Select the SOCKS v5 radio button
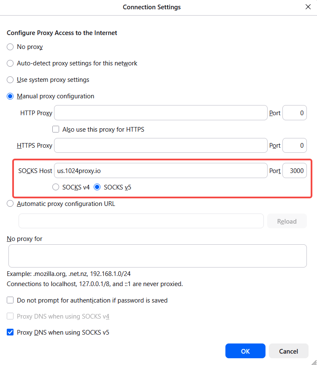 pos(97,187)
